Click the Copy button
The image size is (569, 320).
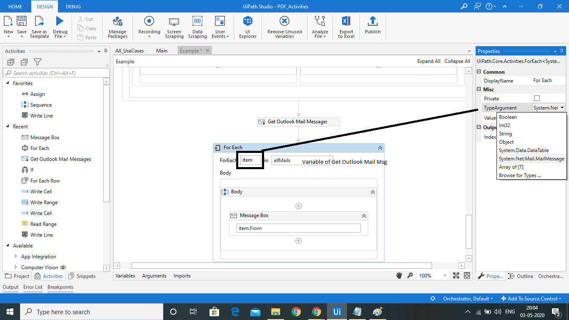(87, 28)
